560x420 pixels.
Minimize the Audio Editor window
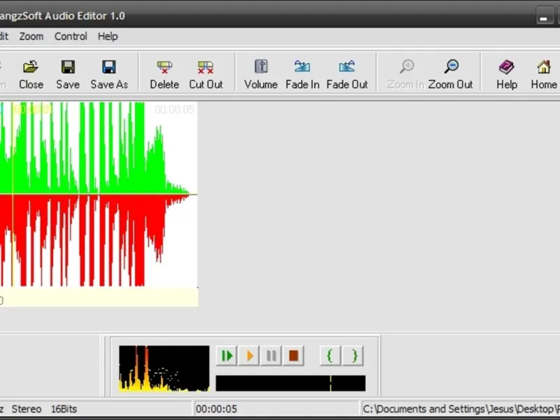point(545,16)
